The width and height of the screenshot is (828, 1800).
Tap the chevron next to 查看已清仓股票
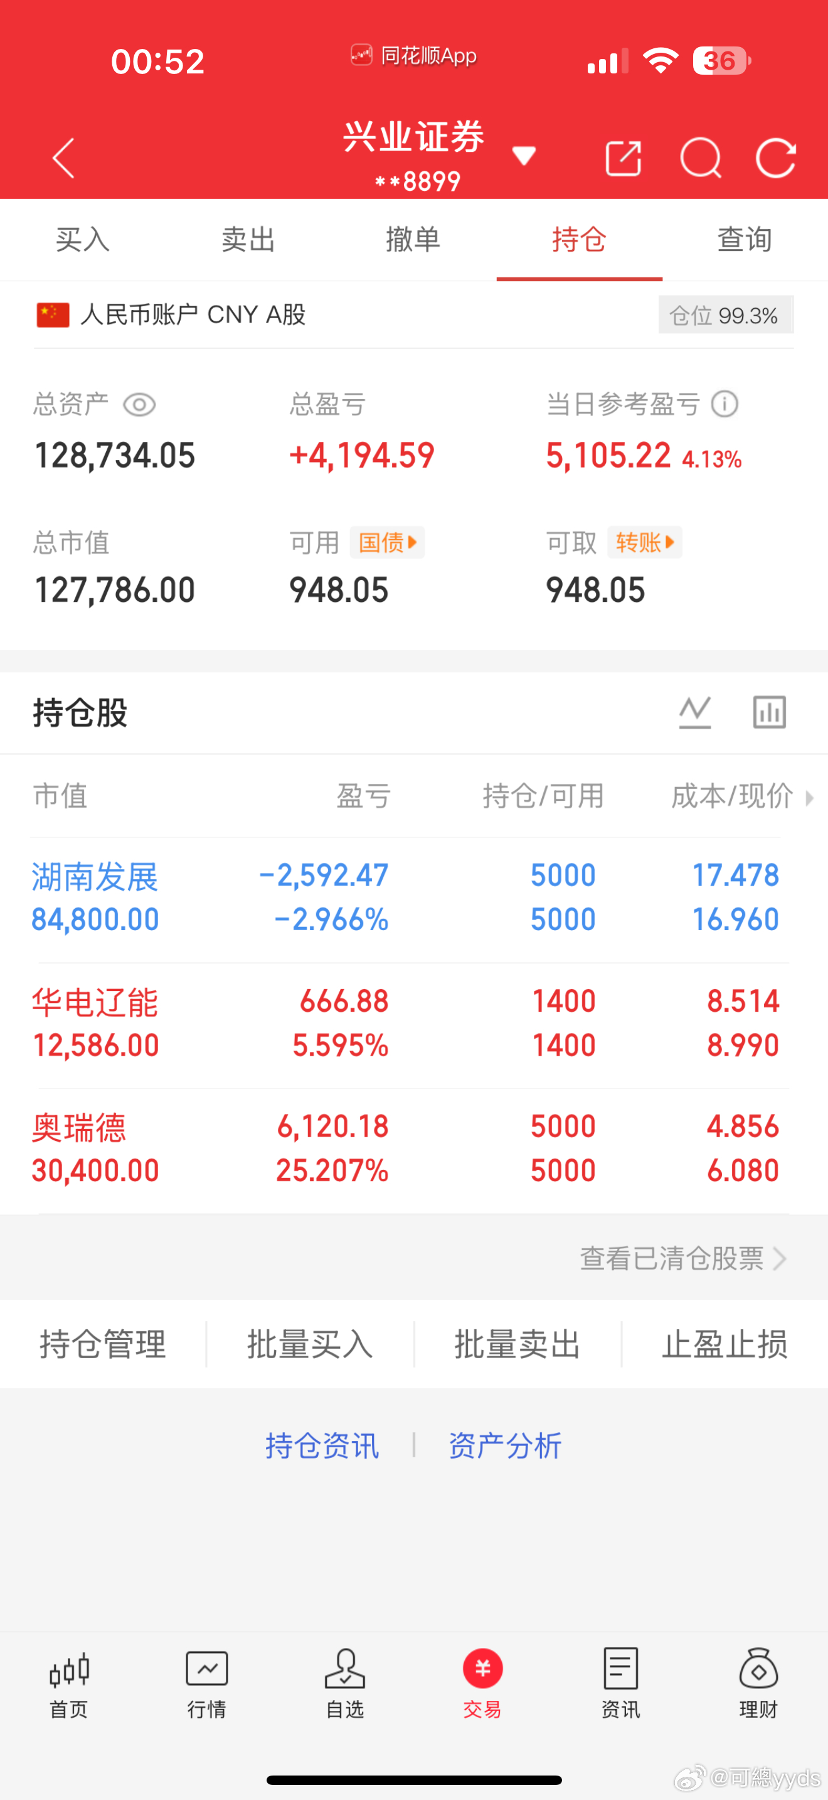click(780, 1258)
